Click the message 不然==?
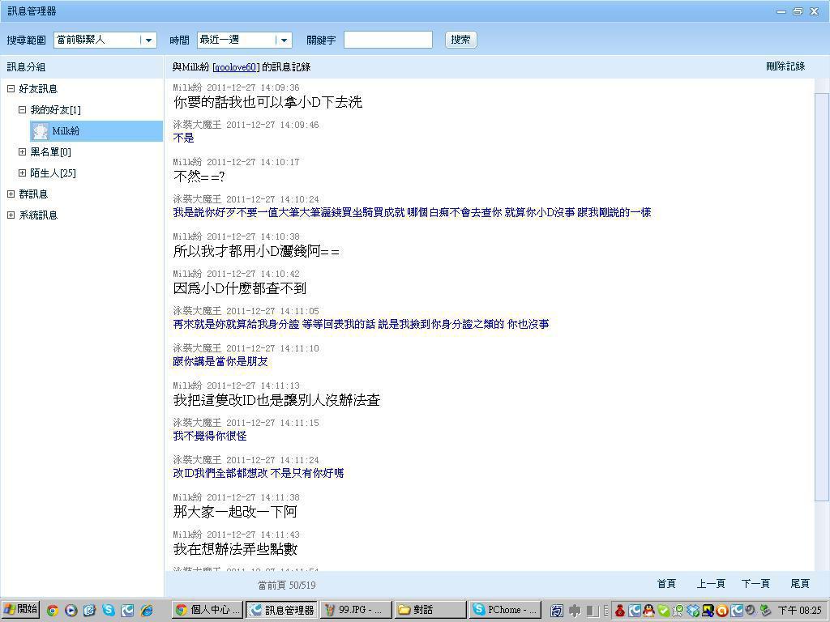Image resolution: width=830 pixels, height=622 pixels. tap(199, 177)
